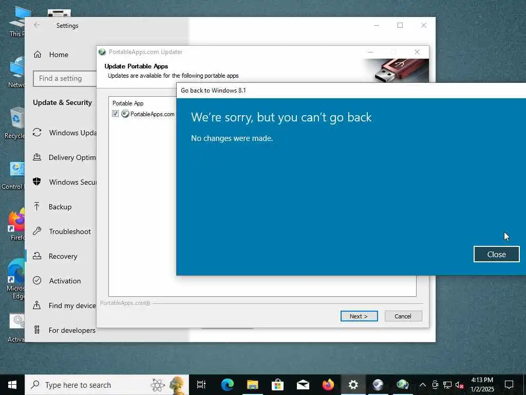Open Home in Settings sidebar

click(59, 55)
